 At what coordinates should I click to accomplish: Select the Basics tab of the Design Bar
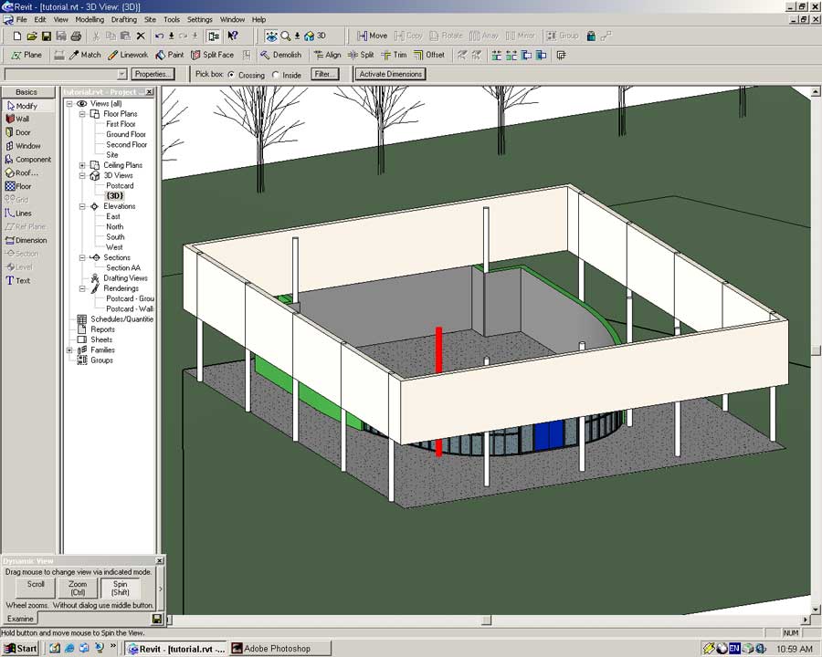[26, 92]
